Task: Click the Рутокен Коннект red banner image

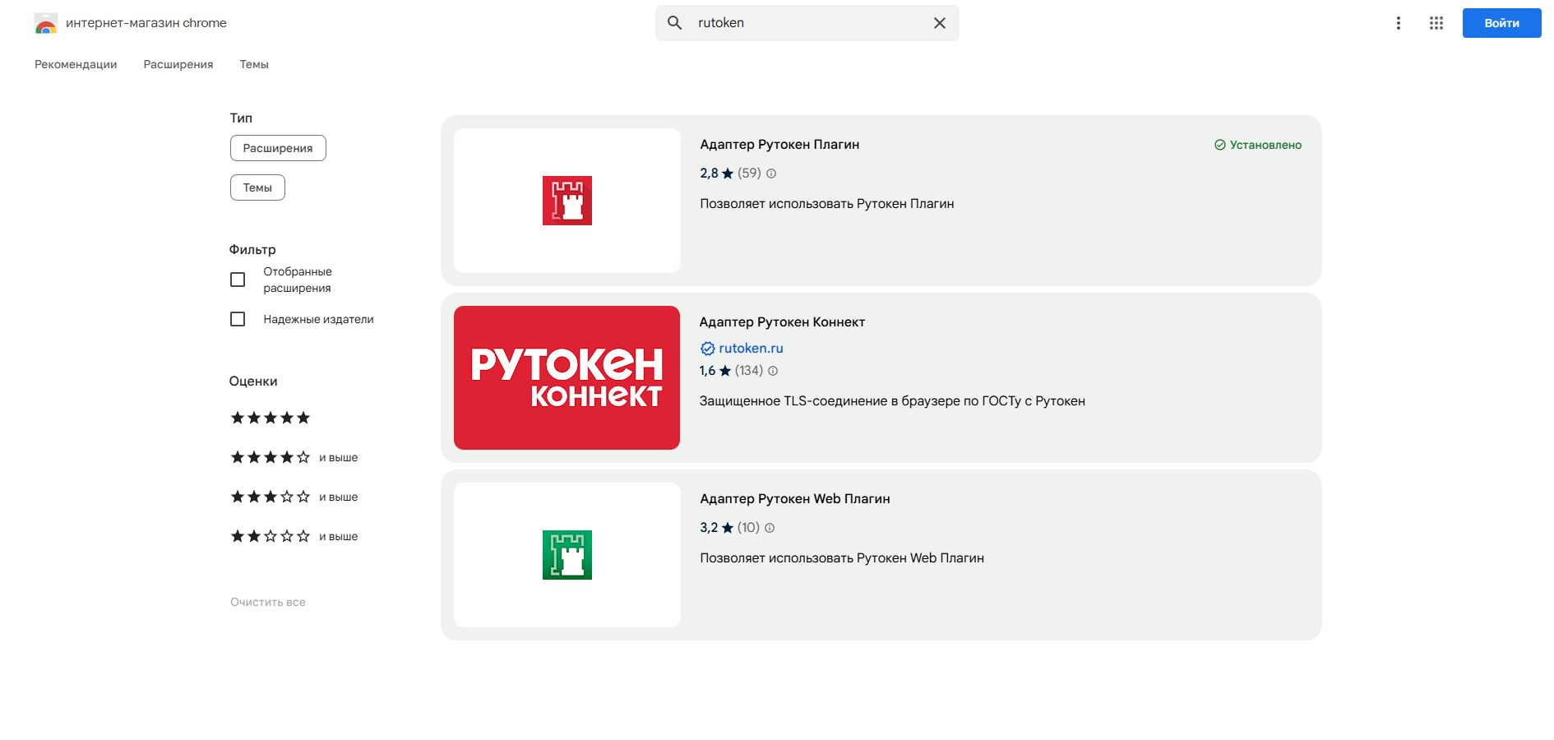Action: click(567, 377)
